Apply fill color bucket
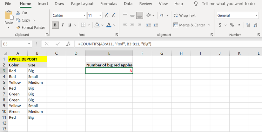 [x=97, y=25]
